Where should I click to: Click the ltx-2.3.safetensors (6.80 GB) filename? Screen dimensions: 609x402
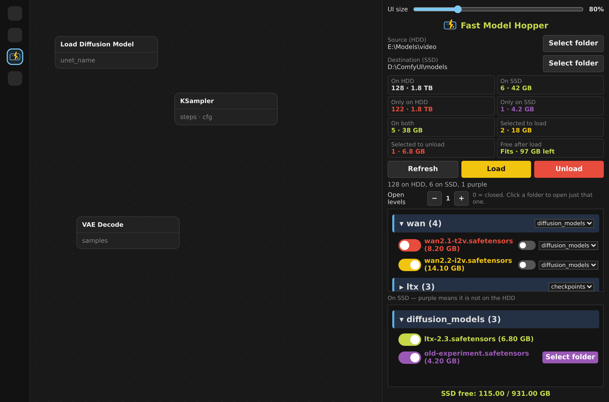coord(479,339)
